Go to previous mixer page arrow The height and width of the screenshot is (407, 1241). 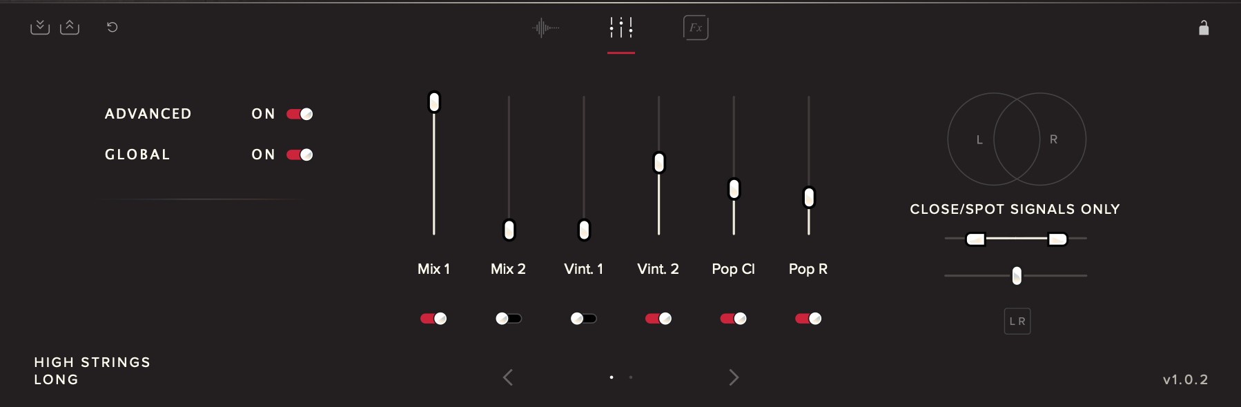[508, 377]
